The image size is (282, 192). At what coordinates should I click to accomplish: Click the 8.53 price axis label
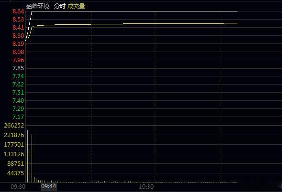click(18, 20)
